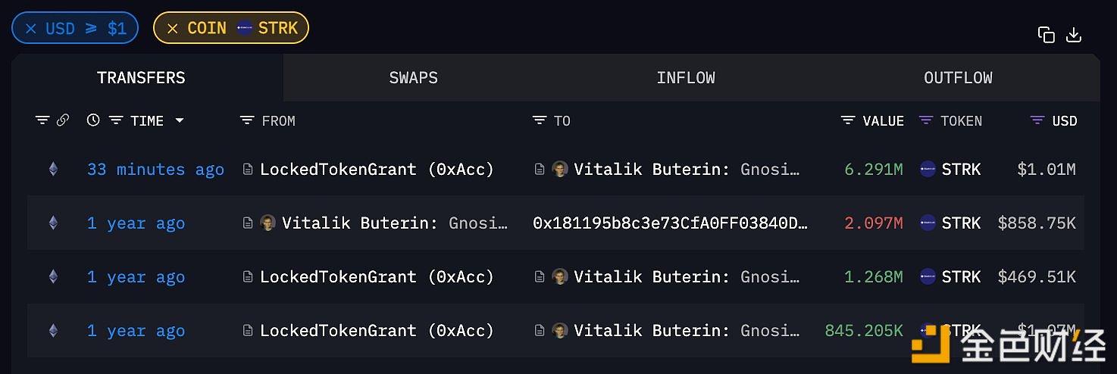
Task: Click leftmost filter icon in header
Action: click(42, 120)
